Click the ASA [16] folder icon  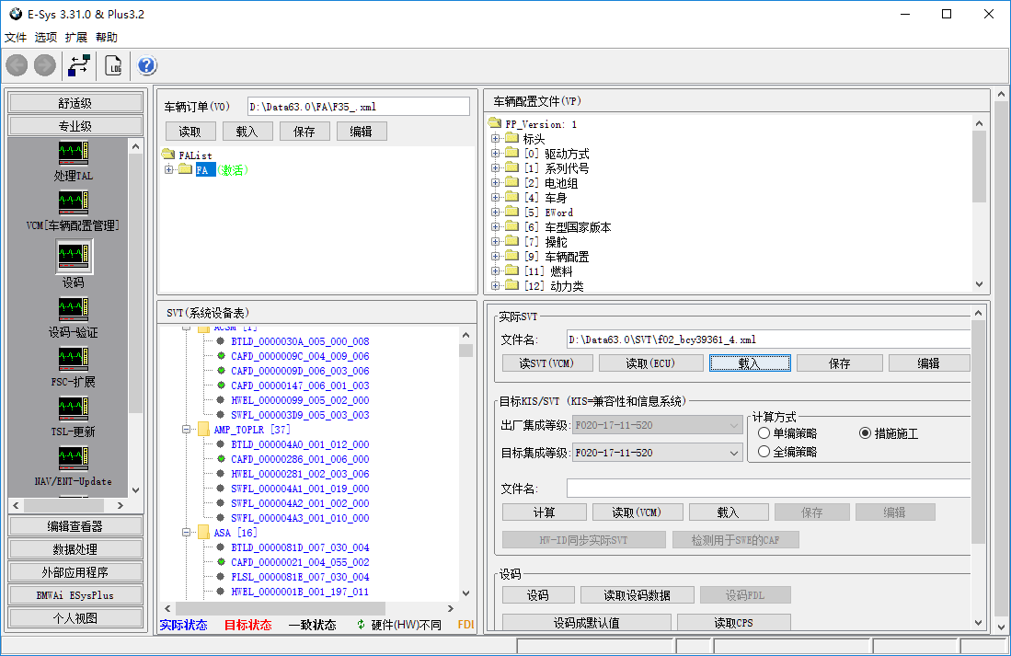tap(203, 533)
